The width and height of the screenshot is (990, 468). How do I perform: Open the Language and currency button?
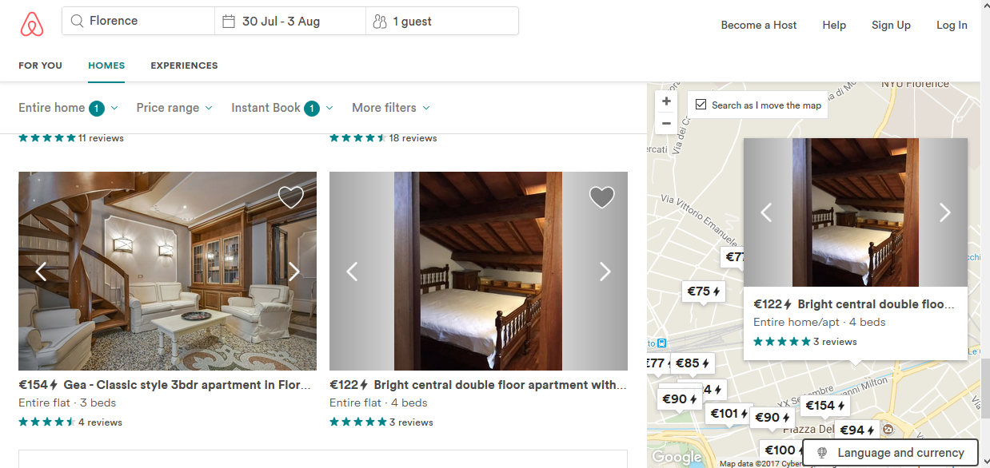tap(890, 453)
